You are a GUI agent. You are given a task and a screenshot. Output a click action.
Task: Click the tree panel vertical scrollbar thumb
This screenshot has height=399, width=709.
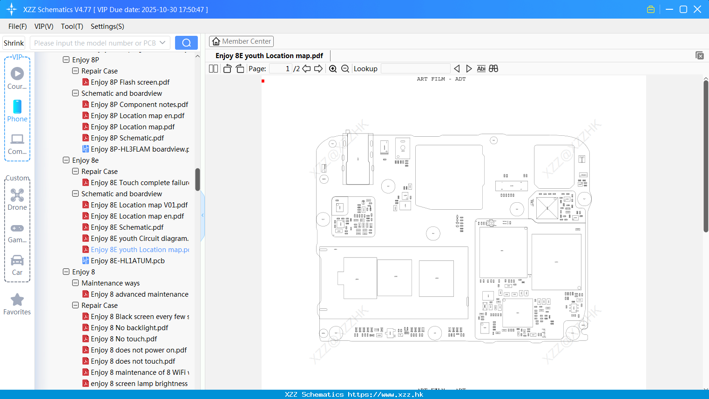coord(197,180)
